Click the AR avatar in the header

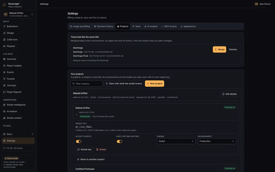coord(256,4)
